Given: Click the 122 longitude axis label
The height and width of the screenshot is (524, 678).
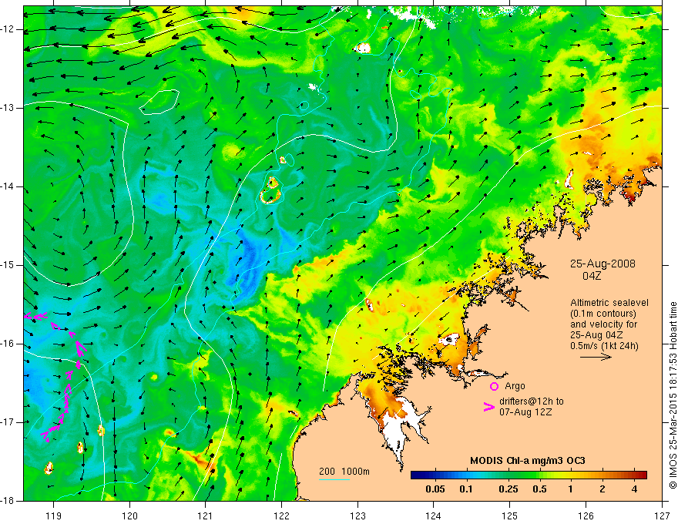Looking at the screenshot, I should [281, 516].
